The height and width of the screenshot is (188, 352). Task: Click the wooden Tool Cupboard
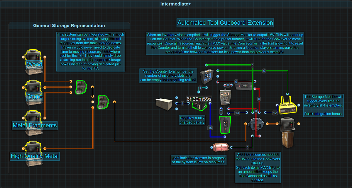[x=287, y=140]
